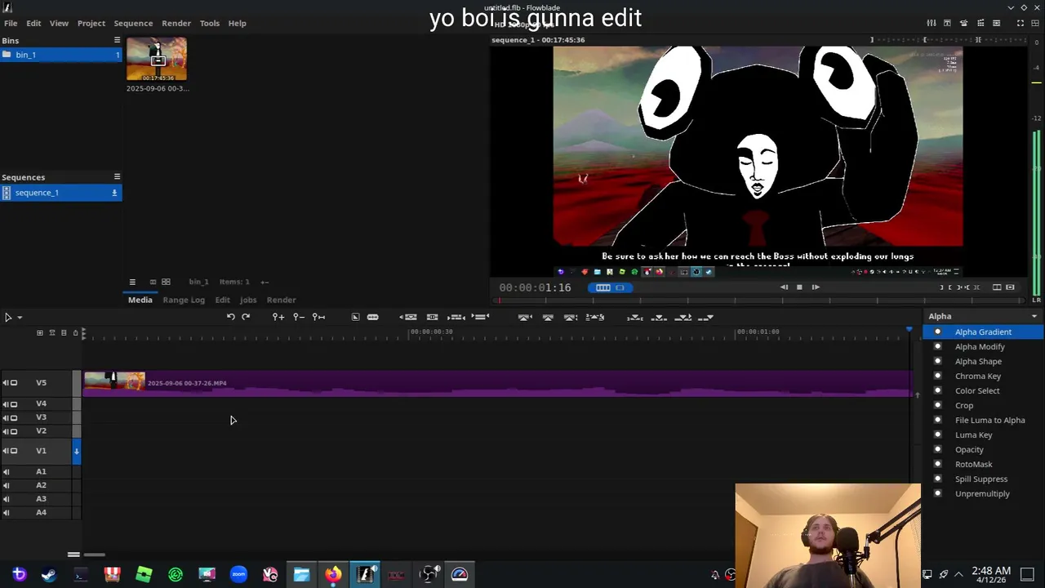This screenshot has height=588, width=1045.
Task: Open the audio mixer icon in the top bar
Action: [x=932, y=23]
